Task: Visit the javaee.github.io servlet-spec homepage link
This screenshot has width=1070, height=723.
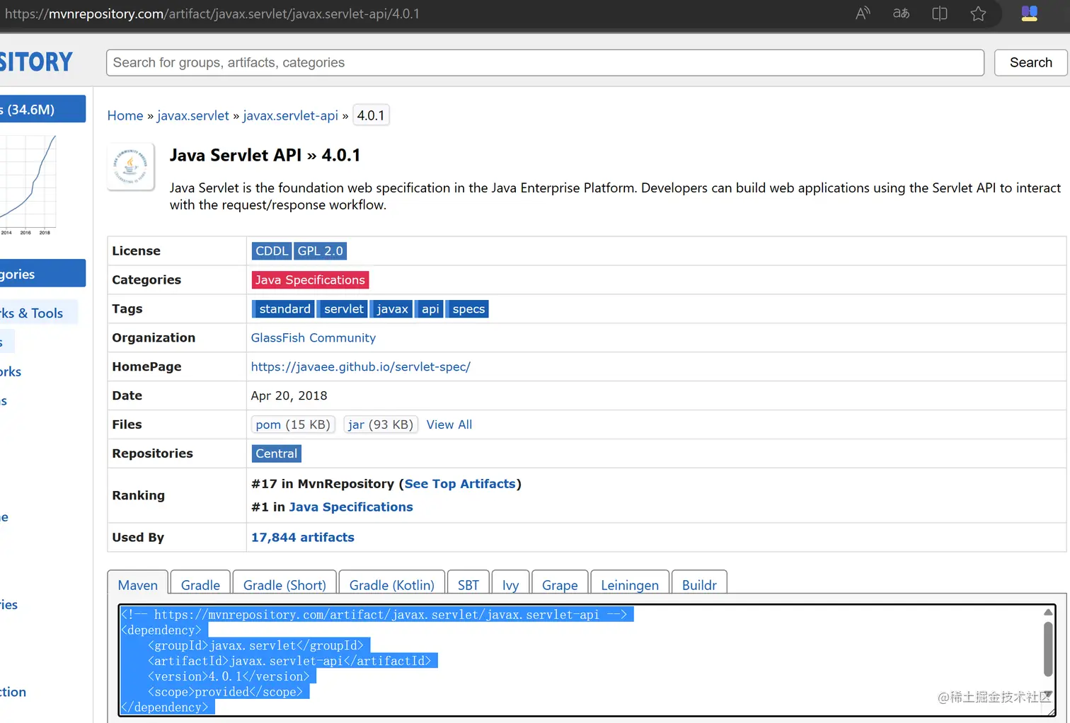Action: 361,367
